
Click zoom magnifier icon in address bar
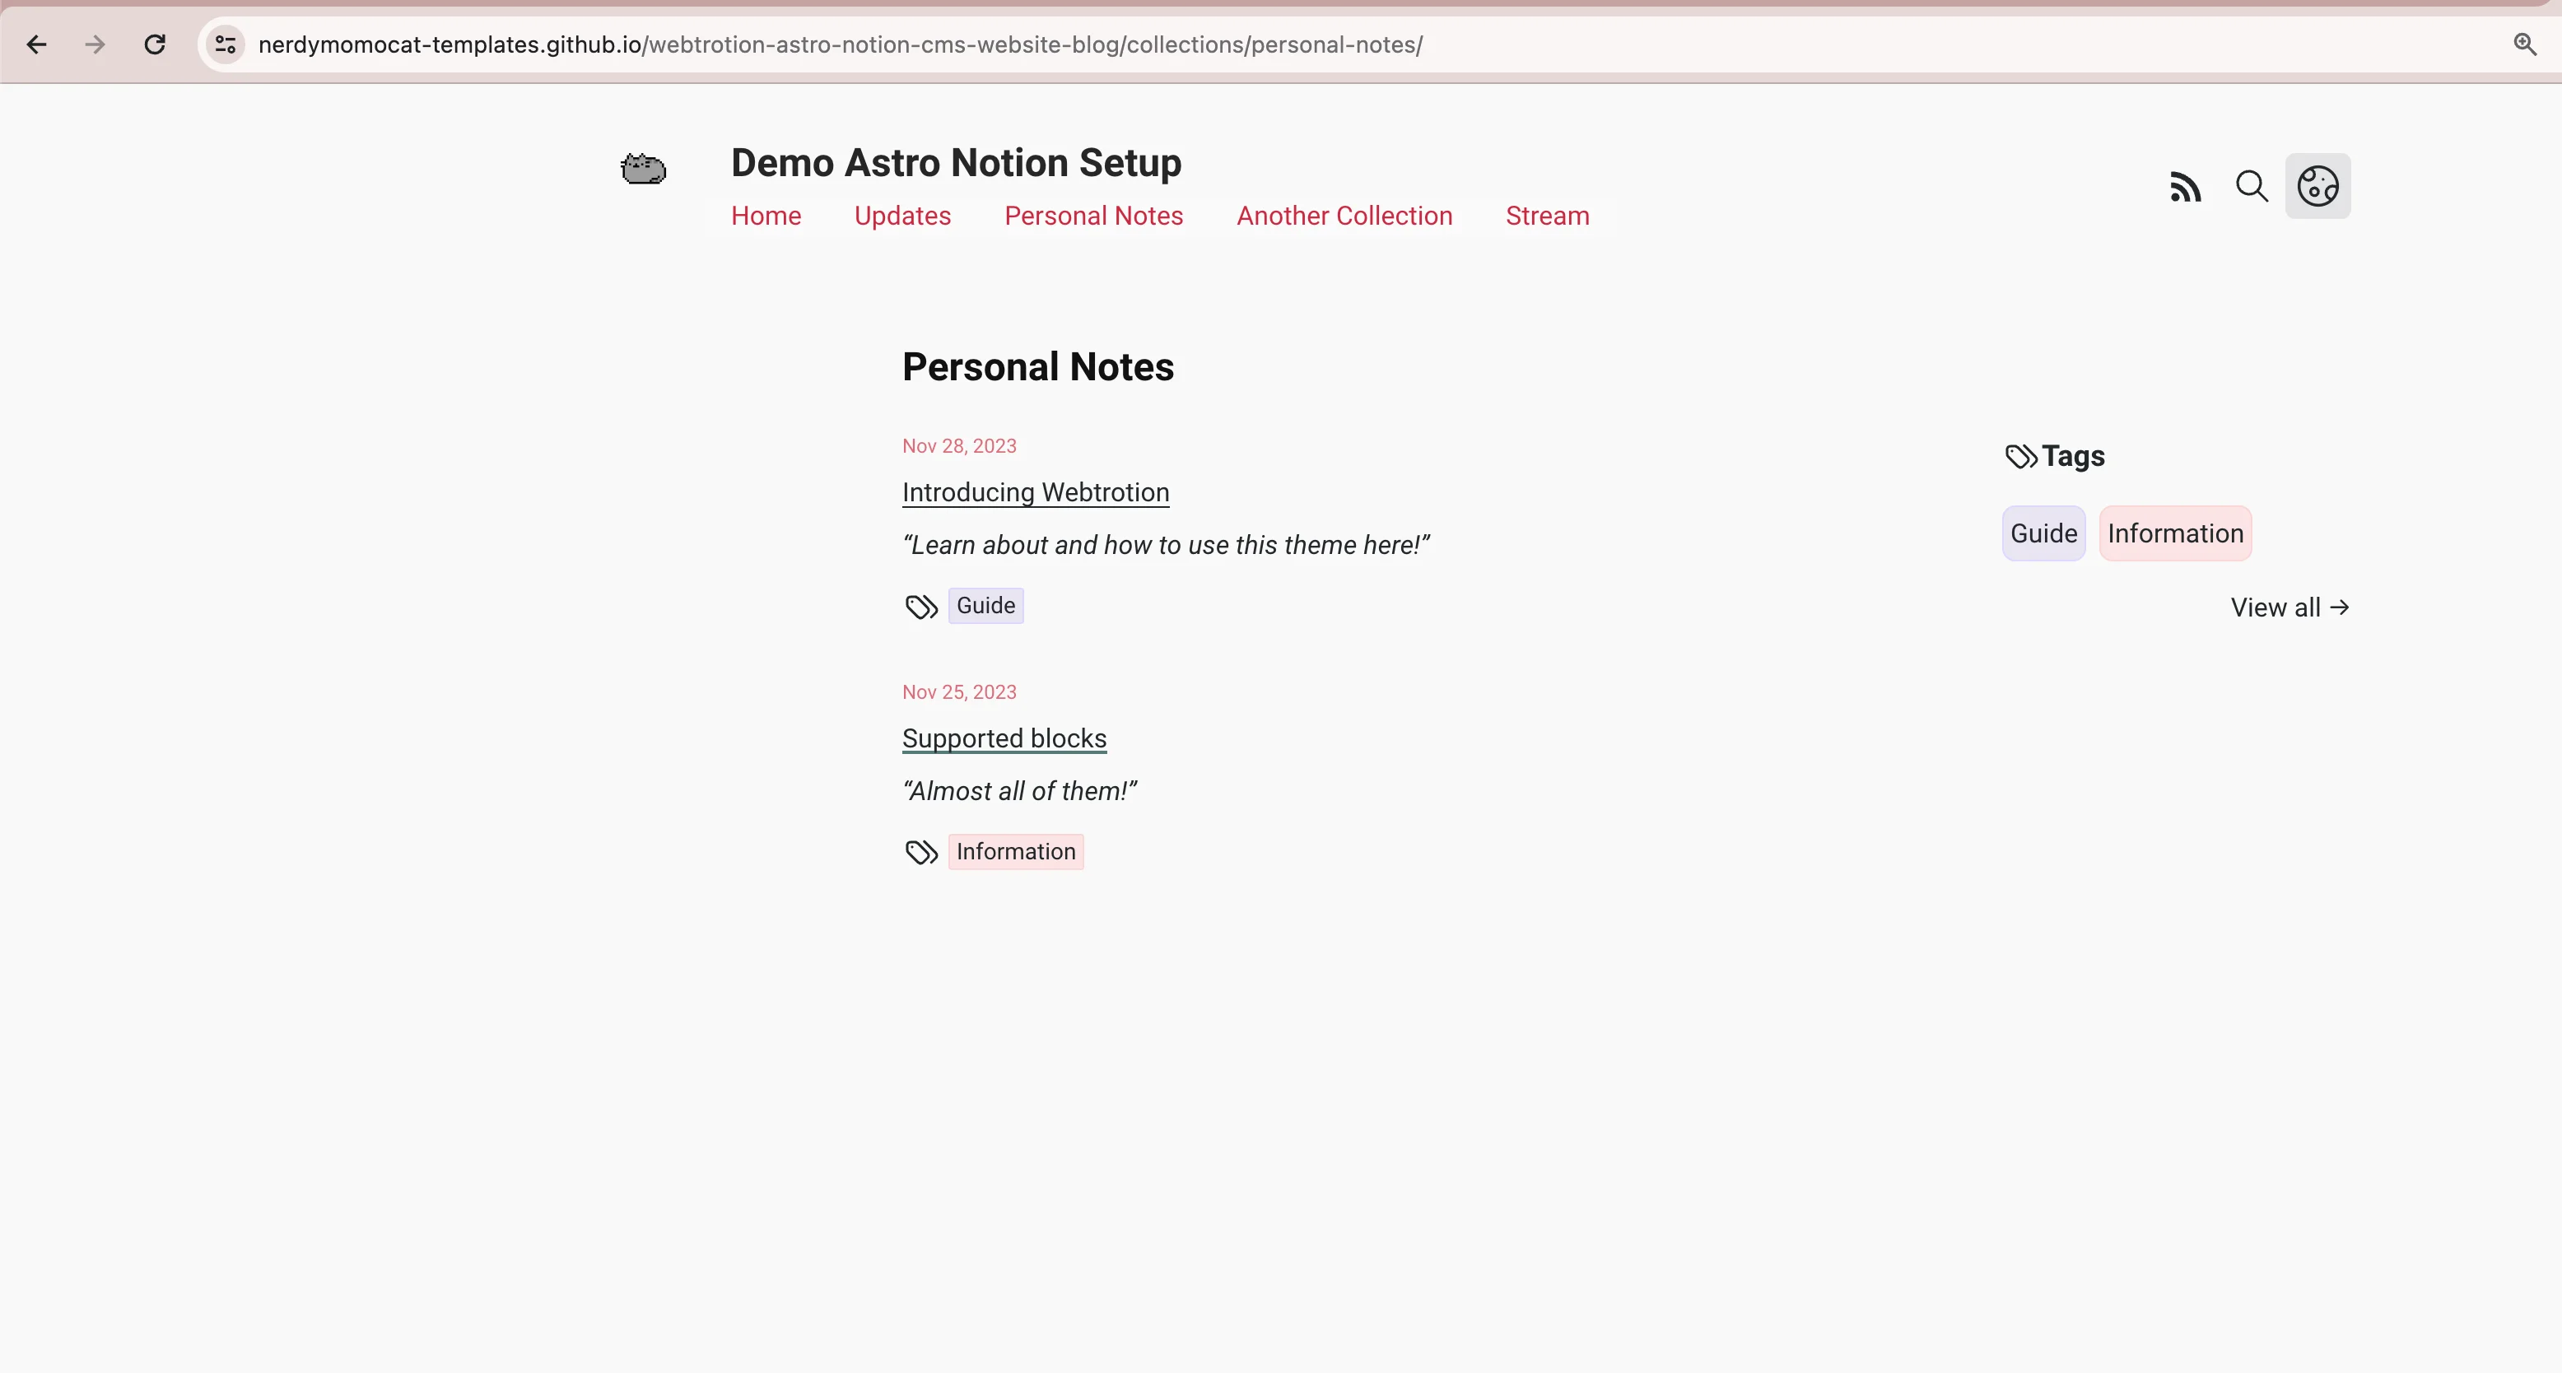(x=2524, y=44)
